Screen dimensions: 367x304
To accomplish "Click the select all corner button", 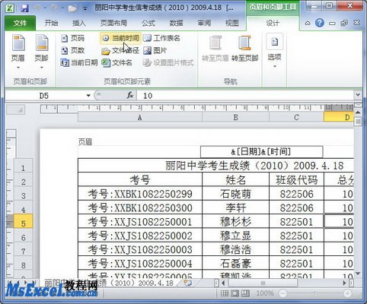I will pyautogui.click(x=15, y=110).
